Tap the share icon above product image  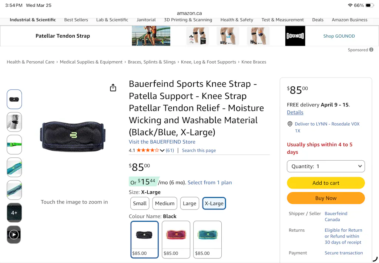point(113,88)
